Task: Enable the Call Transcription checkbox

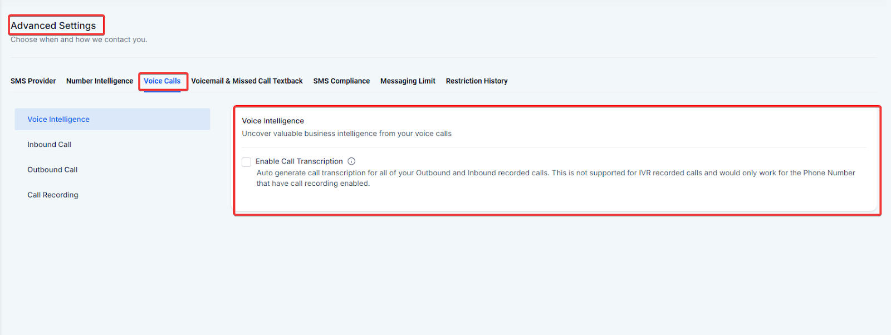Action: coord(247,162)
